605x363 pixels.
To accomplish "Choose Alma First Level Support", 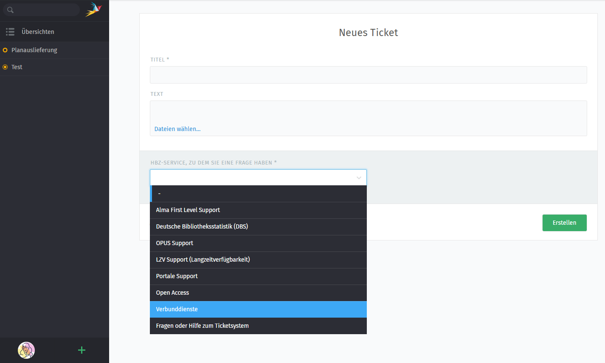I will click(188, 210).
